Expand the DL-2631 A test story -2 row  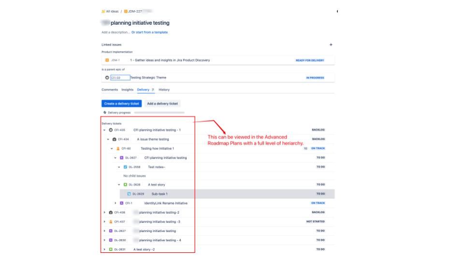pyautogui.click(x=104, y=249)
